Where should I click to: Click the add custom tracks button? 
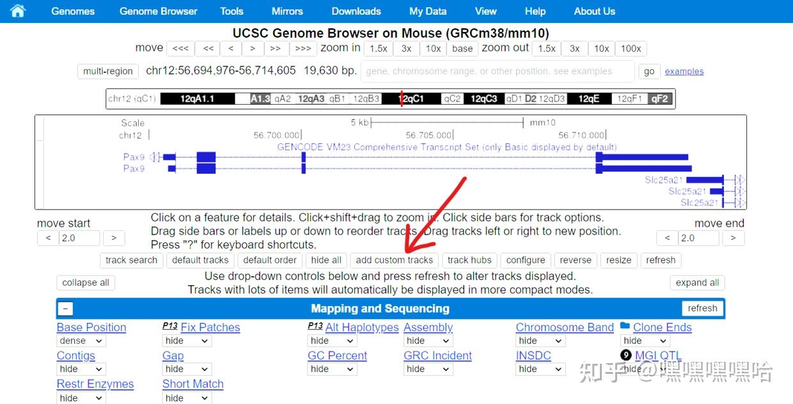pyautogui.click(x=394, y=260)
